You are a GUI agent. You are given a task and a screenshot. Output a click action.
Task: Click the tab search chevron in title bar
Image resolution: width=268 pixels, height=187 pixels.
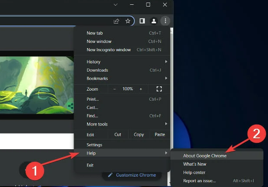point(116,5)
